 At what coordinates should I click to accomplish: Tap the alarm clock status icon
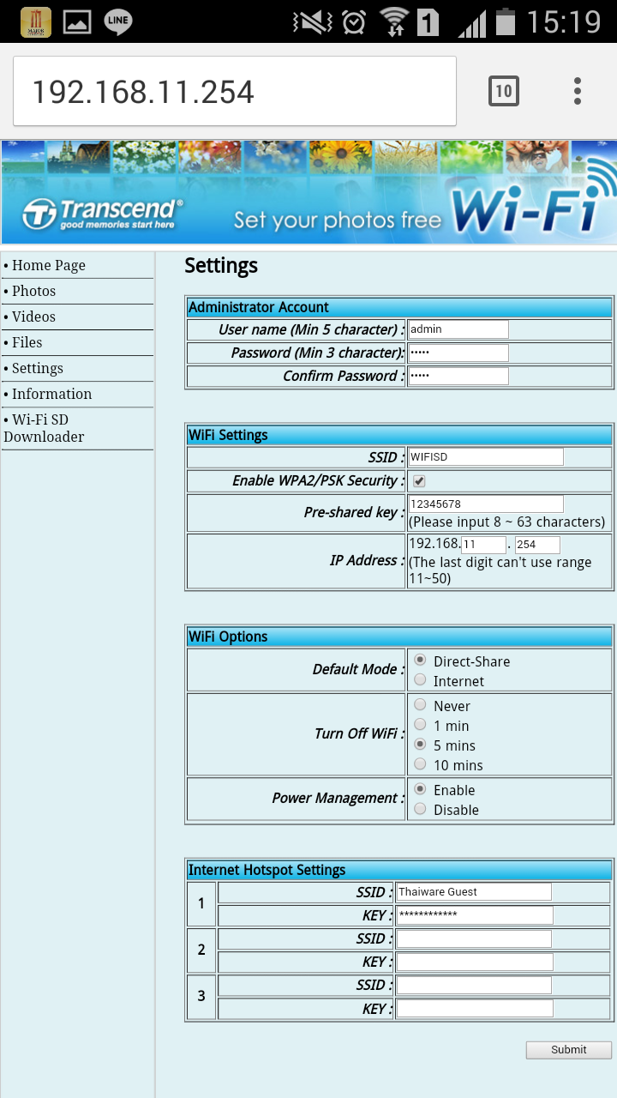tap(353, 21)
